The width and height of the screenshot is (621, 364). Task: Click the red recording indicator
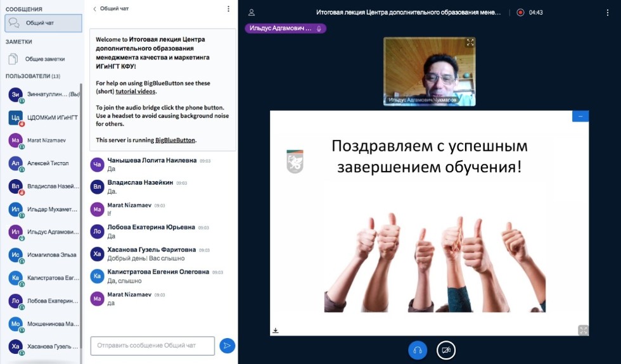(520, 12)
